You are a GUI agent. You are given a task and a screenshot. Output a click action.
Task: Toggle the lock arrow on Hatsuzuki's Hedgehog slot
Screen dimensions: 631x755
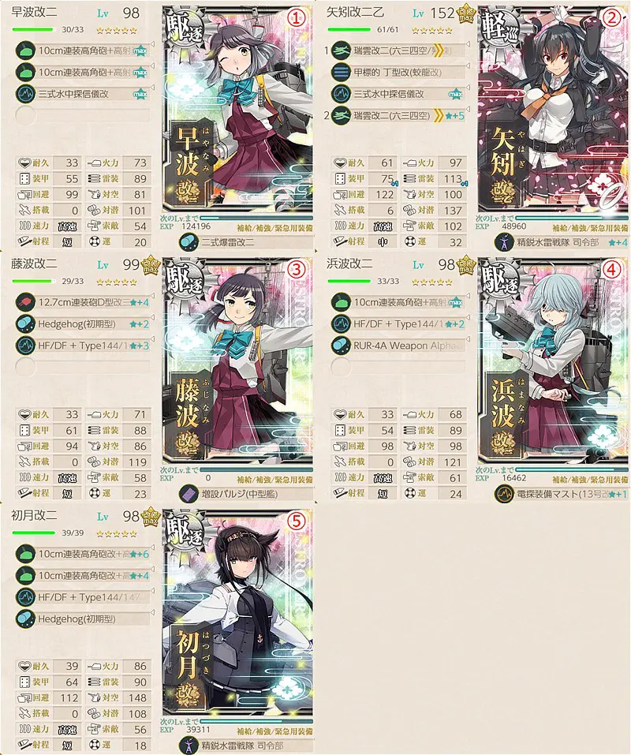coord(152,613)
